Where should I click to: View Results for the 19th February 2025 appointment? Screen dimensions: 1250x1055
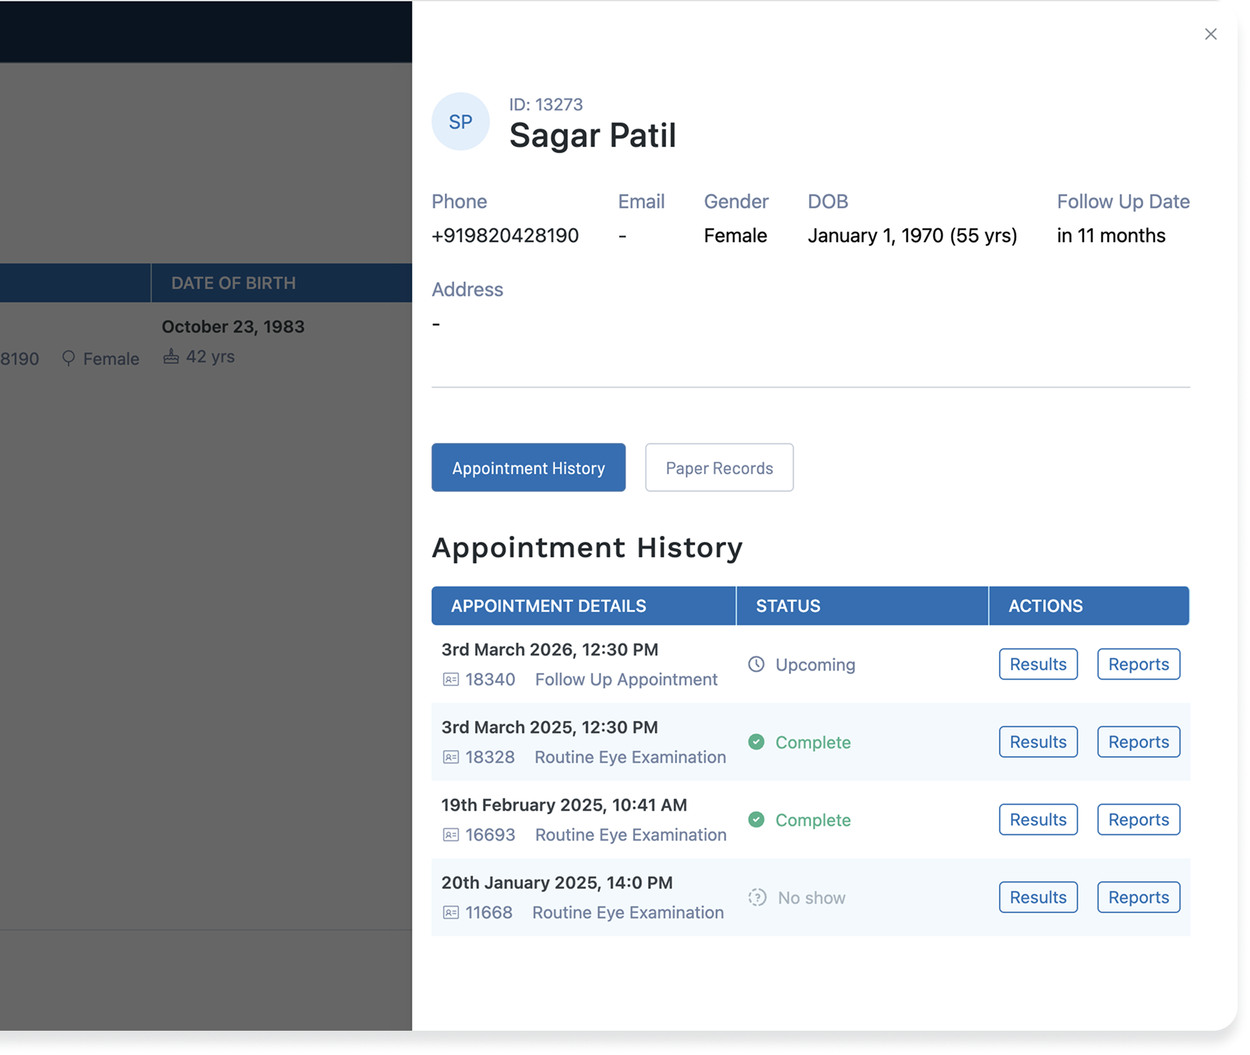pos(1037,819)
